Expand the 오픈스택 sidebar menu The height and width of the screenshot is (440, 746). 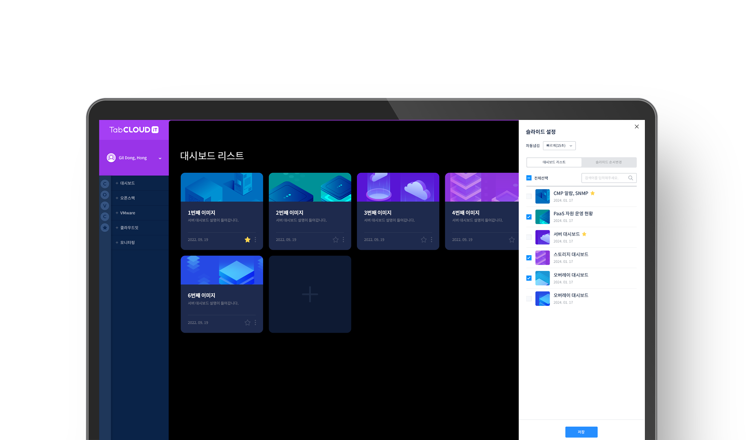coord(127,198)
